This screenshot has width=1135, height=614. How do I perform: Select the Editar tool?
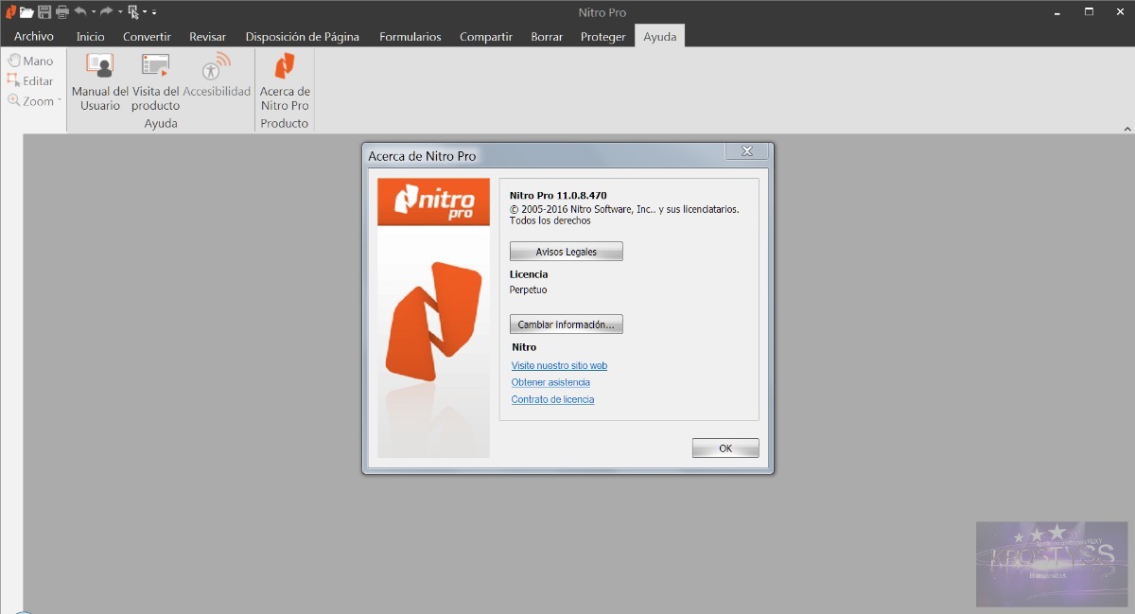(30, 81)
